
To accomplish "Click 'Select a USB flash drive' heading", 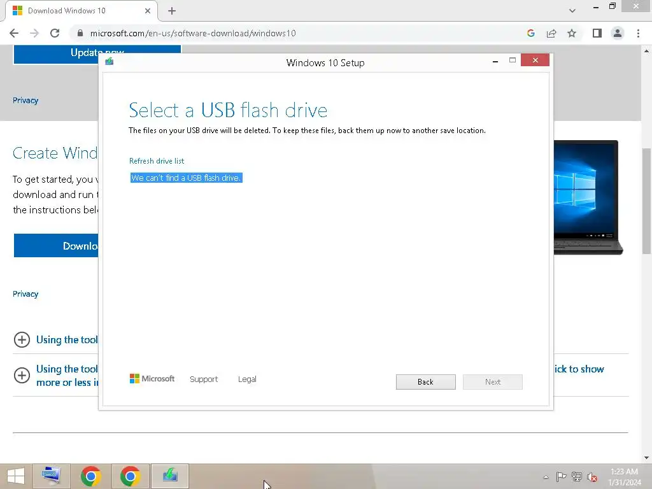I will (x=228, y=110).
